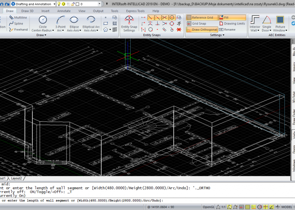295x210 pixels.
Task: Expand the Single Door options arrow
Action: [271, 30]
